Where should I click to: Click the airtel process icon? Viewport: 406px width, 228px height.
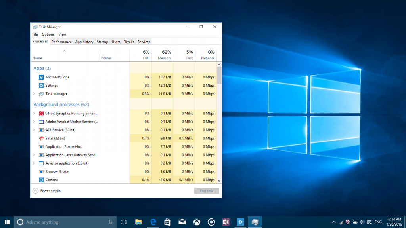[x=41, y=138]
